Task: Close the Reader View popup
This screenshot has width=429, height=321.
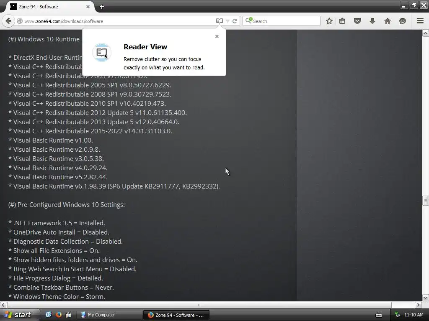Action: click(x=217, y=36)
